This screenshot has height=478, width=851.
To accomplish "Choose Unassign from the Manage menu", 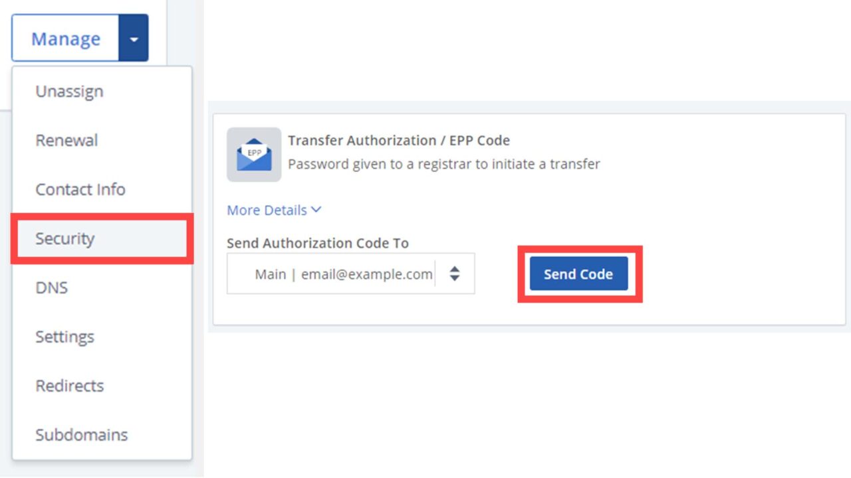I will tap(68, 91).
